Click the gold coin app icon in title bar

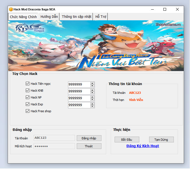11,9
